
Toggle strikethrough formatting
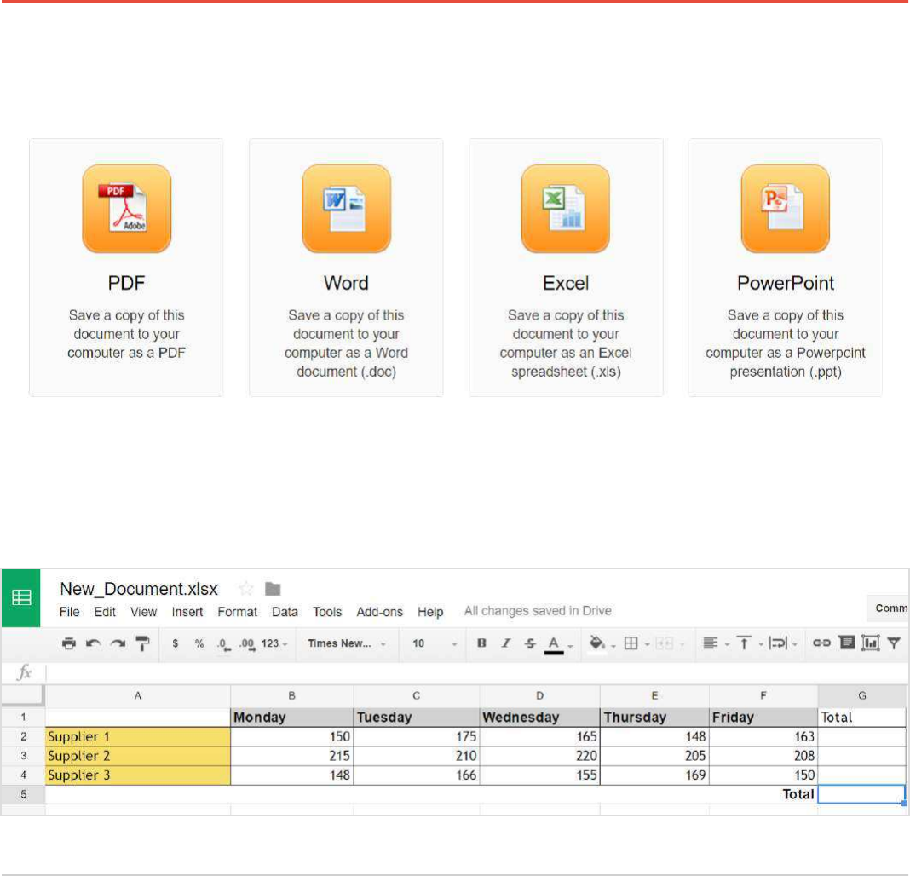(x=530, y=643)
